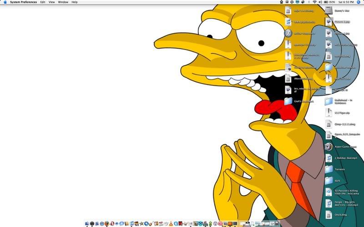Select the OnyX.dmg file
The width and height of the screenshot is (364, 227).
(x=329, y=215)
